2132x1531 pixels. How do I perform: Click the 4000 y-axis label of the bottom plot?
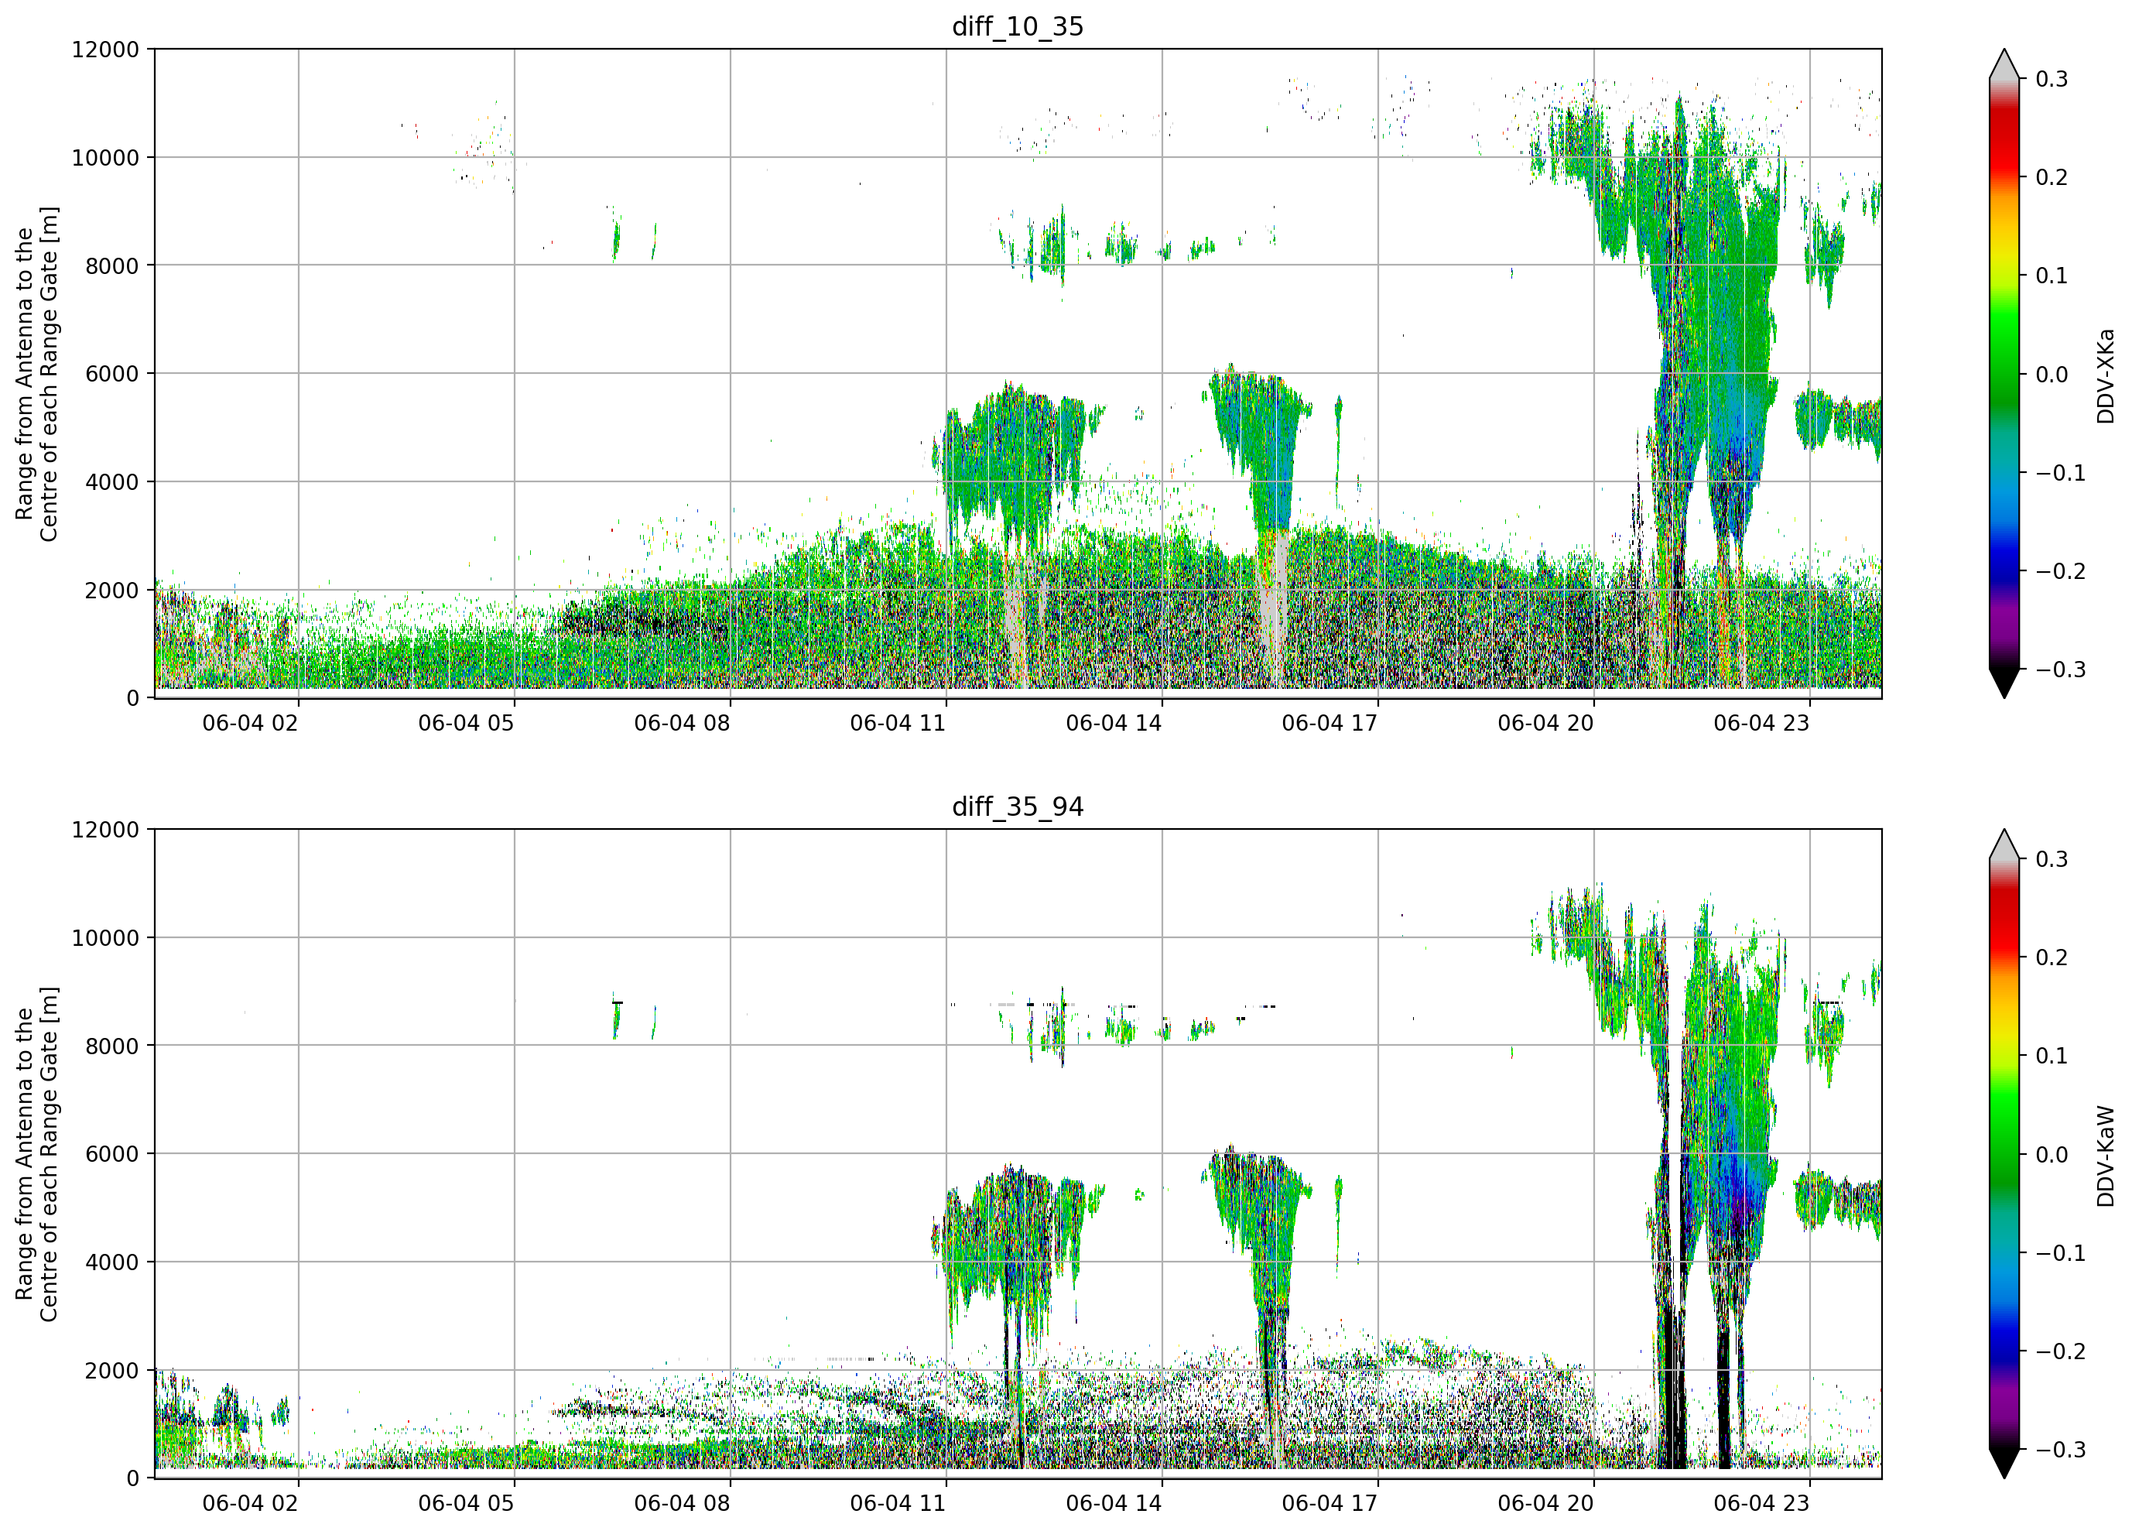coord(112,1262)
